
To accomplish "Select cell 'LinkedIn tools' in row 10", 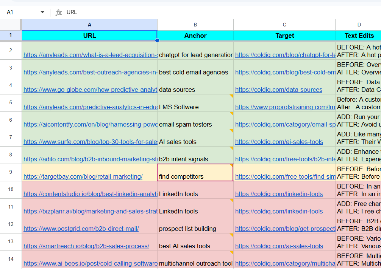I will pyautogui.click(x=195, y=190).
